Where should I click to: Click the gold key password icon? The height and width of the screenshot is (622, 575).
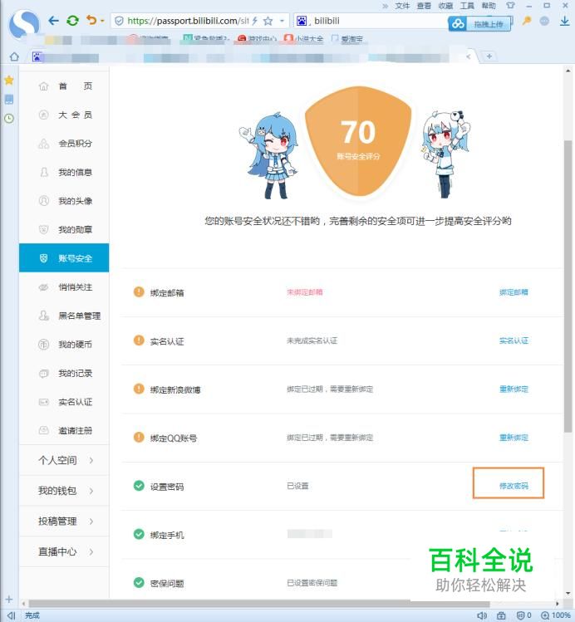click(x=527, y=20)
